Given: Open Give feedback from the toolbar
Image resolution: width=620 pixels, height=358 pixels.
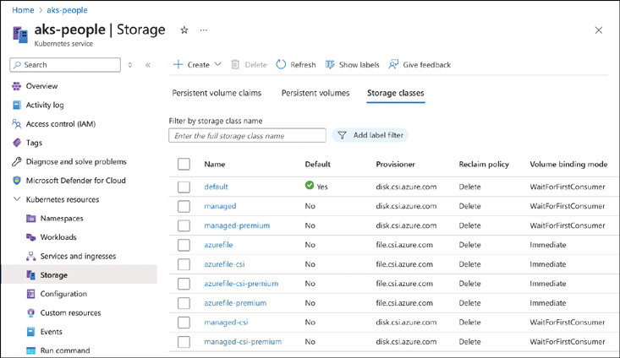Looking at the screenshot, I should point(394,64).
